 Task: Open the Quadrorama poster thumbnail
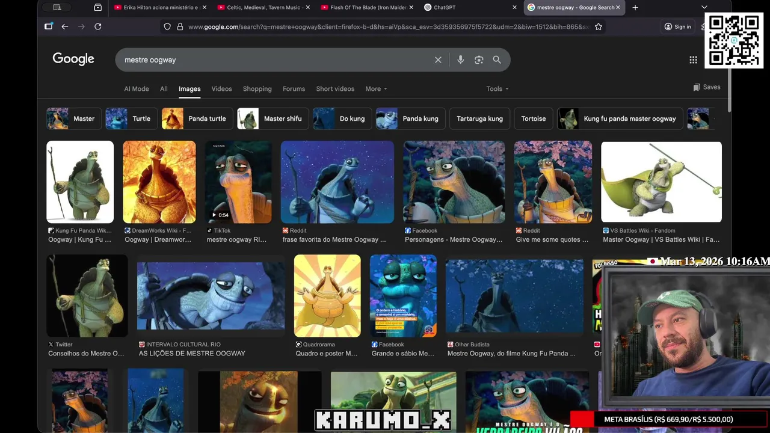(327, 295)
